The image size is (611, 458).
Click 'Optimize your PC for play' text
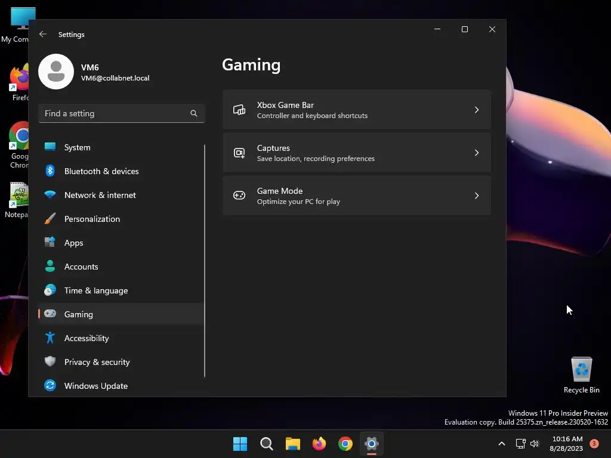[x=298, y=202]
